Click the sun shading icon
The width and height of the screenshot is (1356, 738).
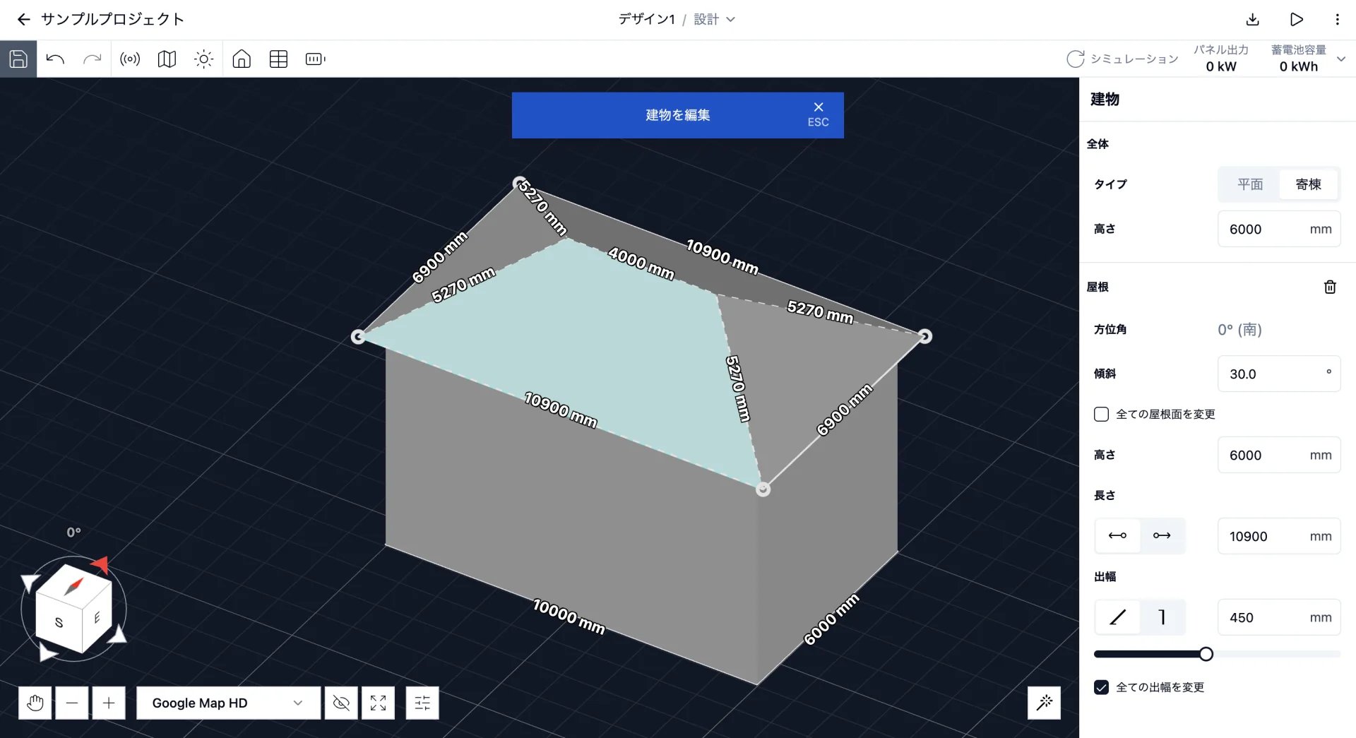coord(203,59)
